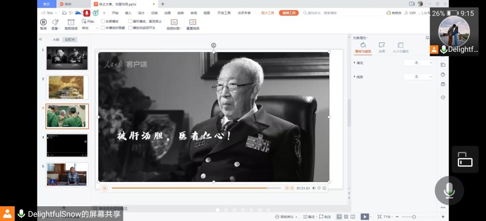Tap the large round microphone button
The height and width of the screenshot is (221, 486).
449,191
